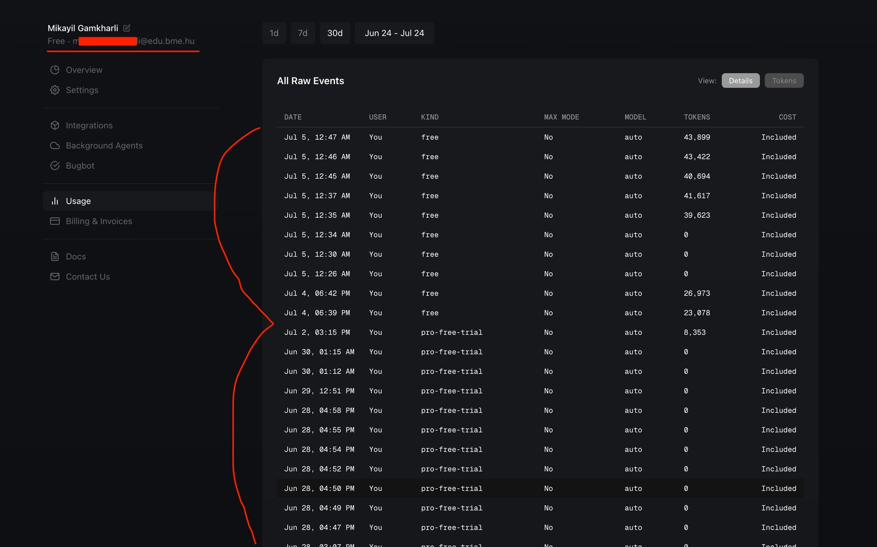Click the Integrations cube icon
Viewport: 877px width, 547px height.
click(55, 125)
